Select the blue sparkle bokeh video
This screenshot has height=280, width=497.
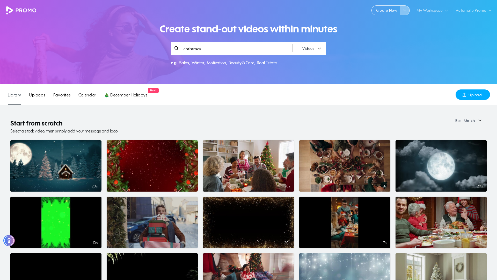click(345, 267)
